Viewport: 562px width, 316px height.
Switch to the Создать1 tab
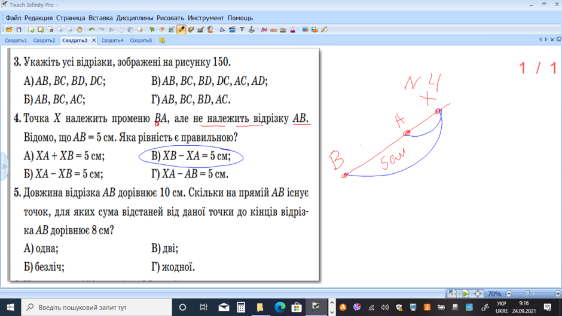pyautogui.click(x=16, y=41)
